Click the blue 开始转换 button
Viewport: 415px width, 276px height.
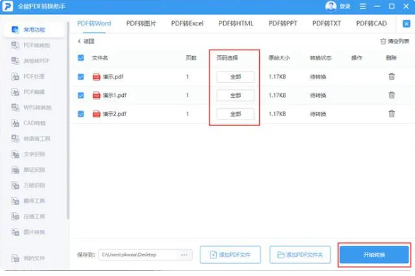[x=374, y=255]
